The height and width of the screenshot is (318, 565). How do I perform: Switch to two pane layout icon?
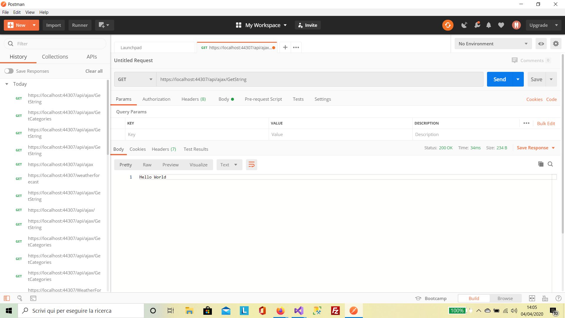(x=532, y=298)
